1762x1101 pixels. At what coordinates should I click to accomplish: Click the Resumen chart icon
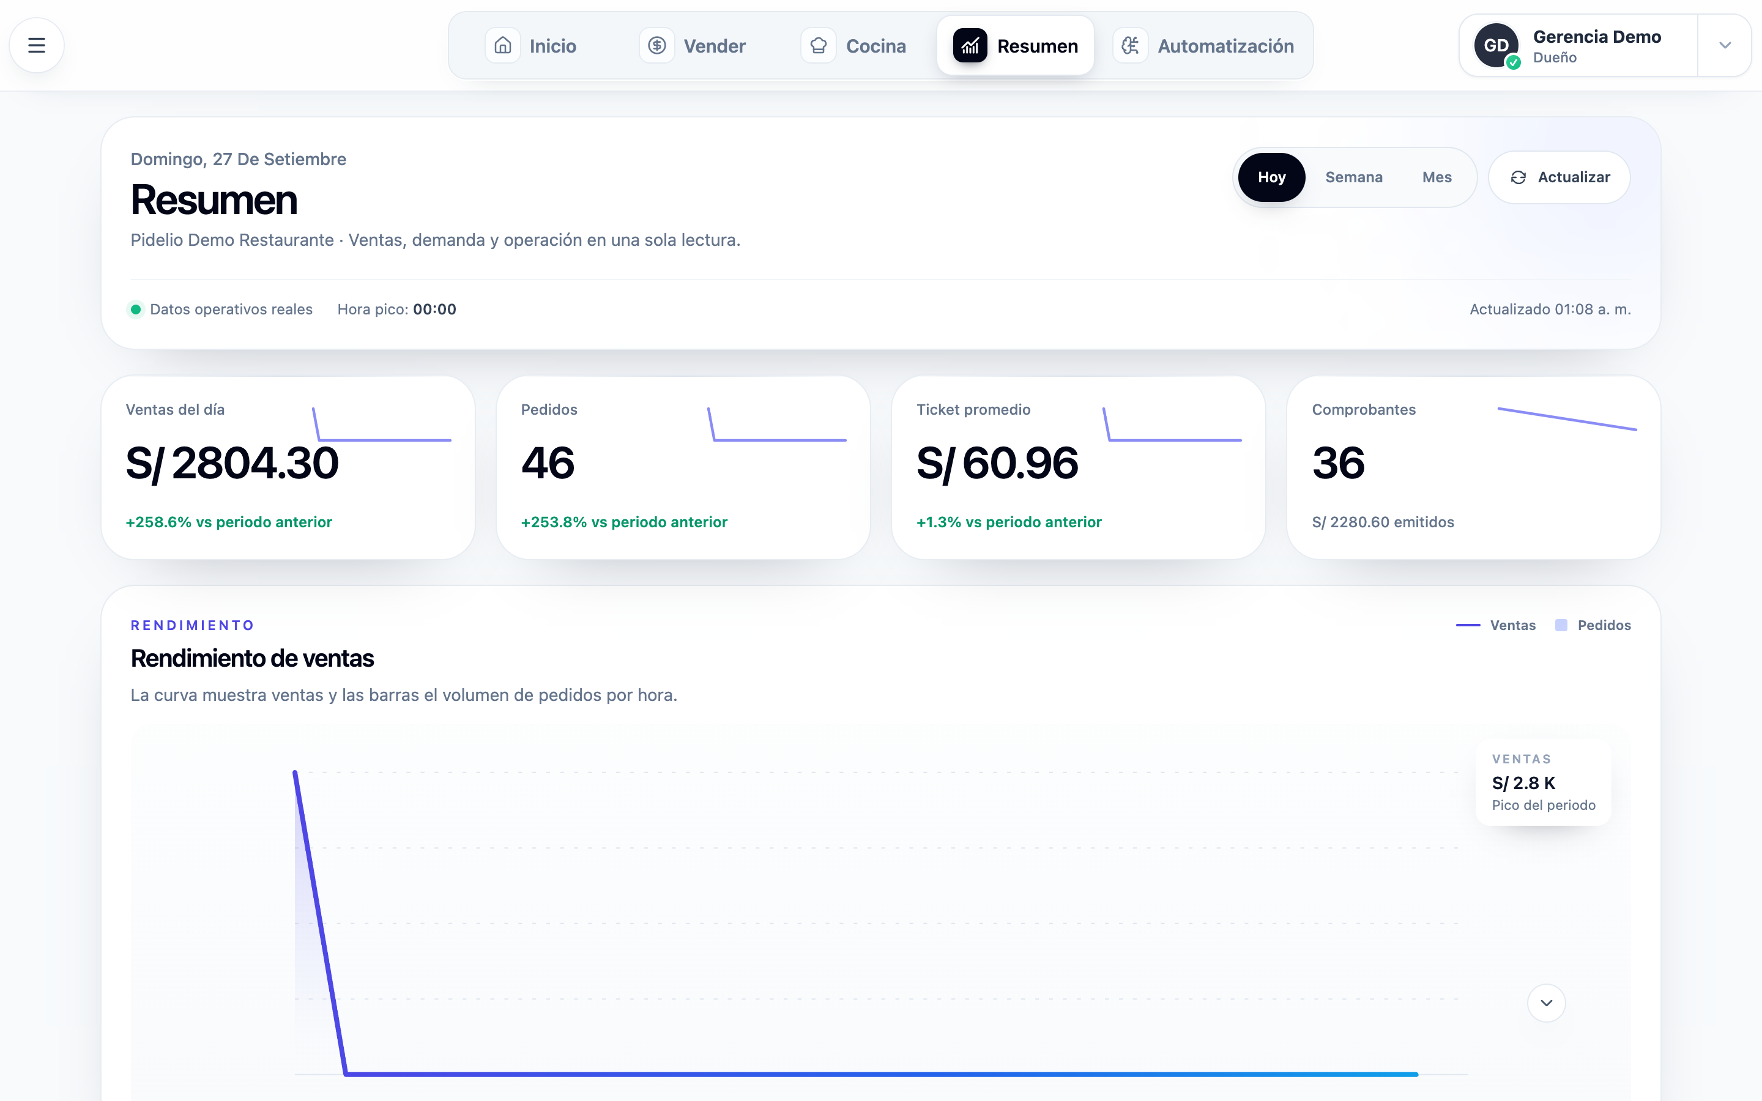click(x=970, y=46)
